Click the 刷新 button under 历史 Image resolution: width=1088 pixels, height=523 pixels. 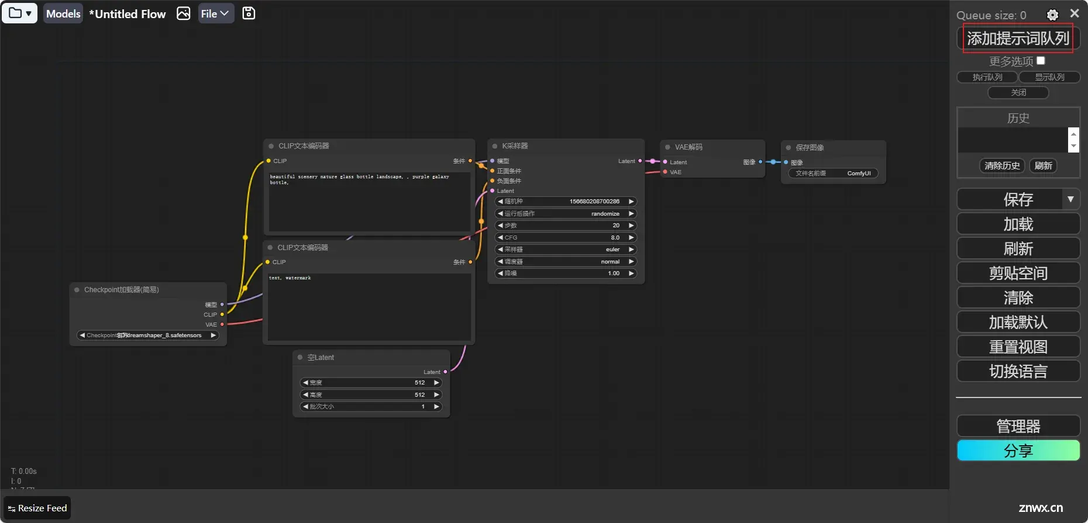(x=1044, y=166)
